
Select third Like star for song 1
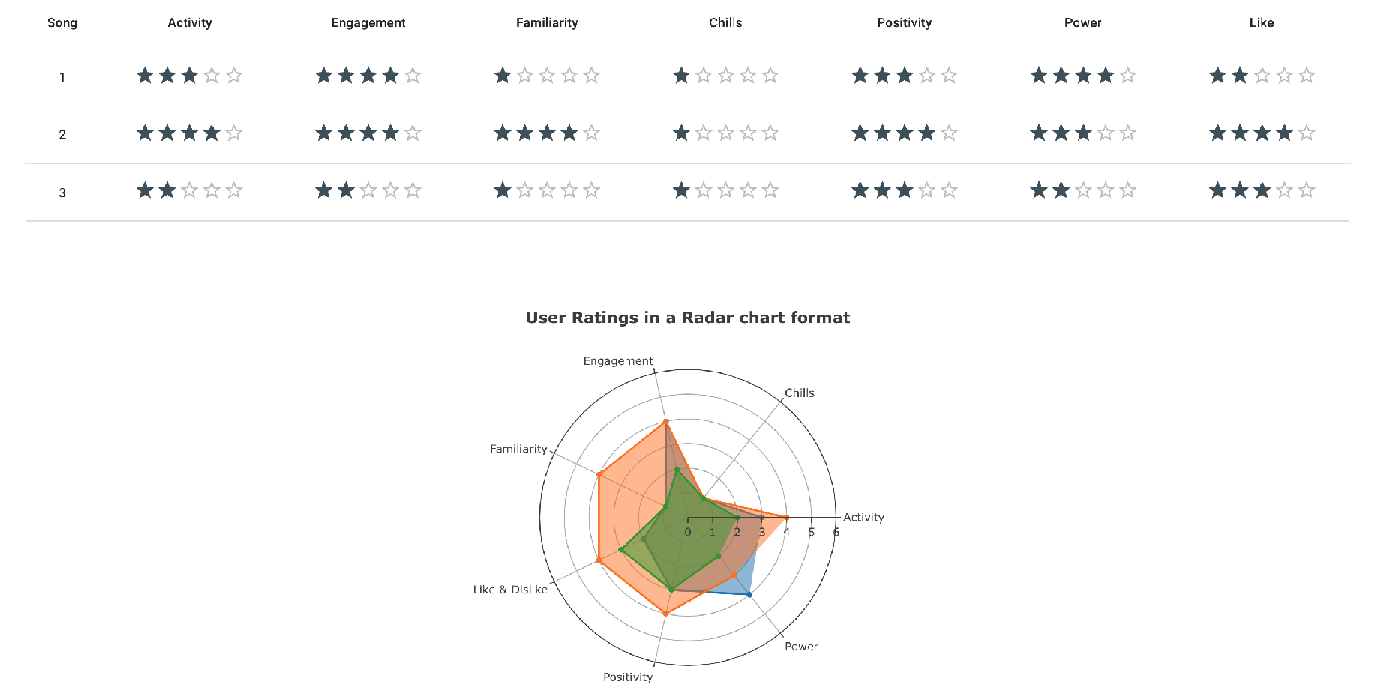click(1262, 75)
